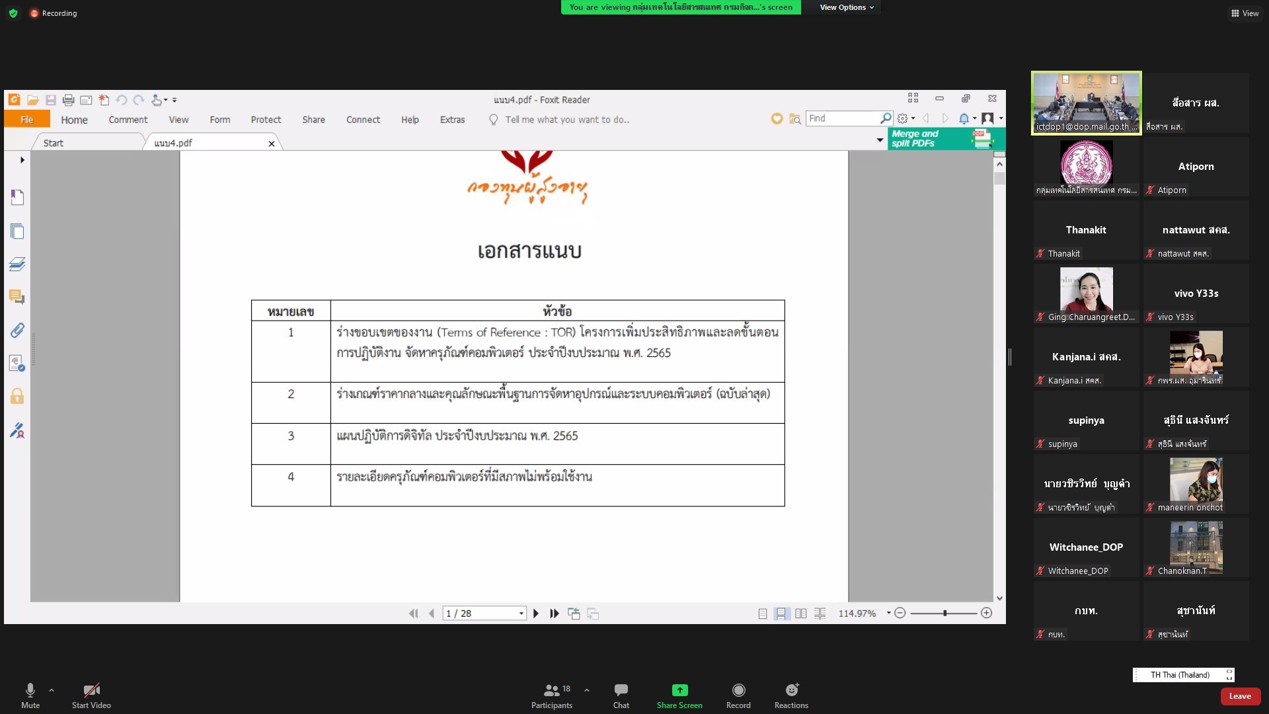1269x714 pixels.
Task: Click the vertical scrollbar down arrow
Action: 999,598
